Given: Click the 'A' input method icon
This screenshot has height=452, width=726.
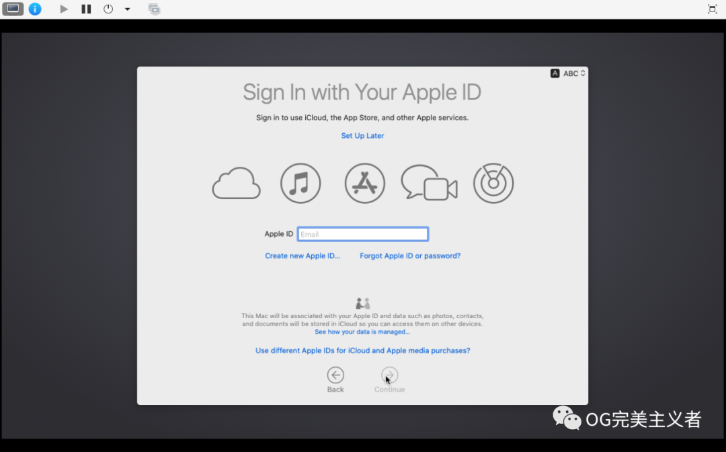Looking at the screenshot, I should 555,73.
